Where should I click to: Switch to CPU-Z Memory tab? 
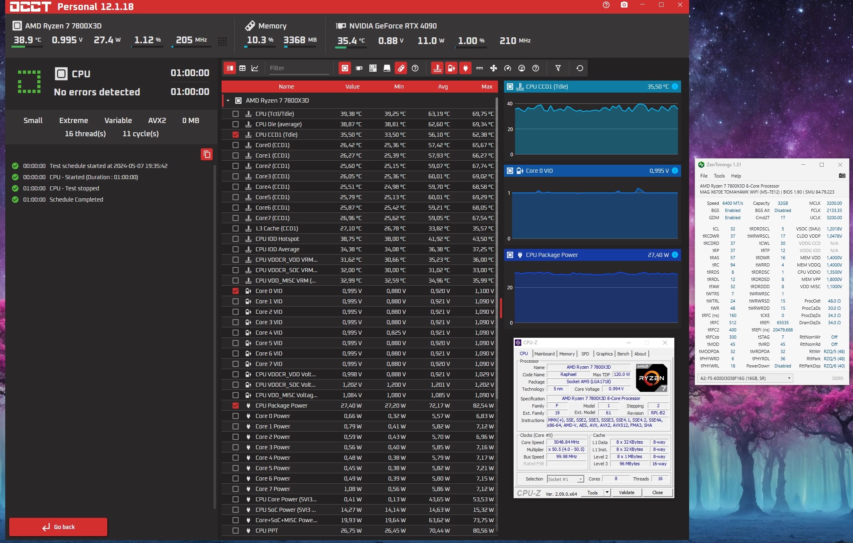tap(567, 354)
